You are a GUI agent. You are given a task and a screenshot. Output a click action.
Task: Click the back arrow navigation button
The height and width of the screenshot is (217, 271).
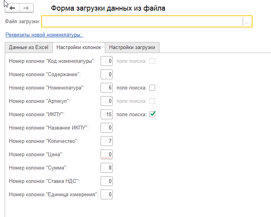[x=12, y=8]
